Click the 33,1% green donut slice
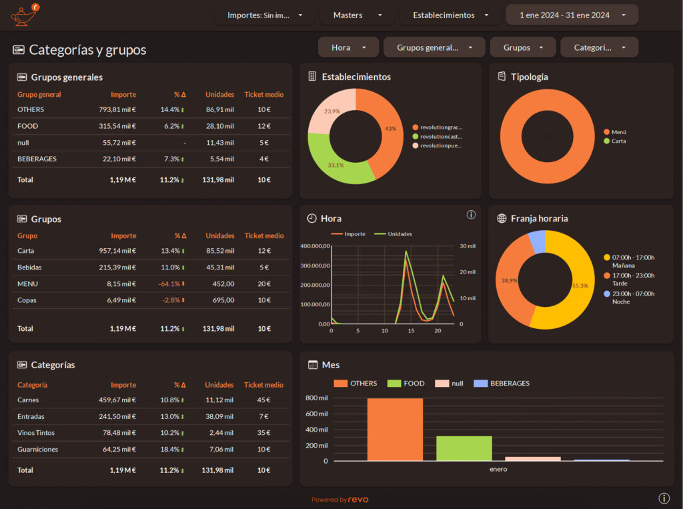Image resolution: width=683 pixels, height=509 pixels. coord(337,165)
